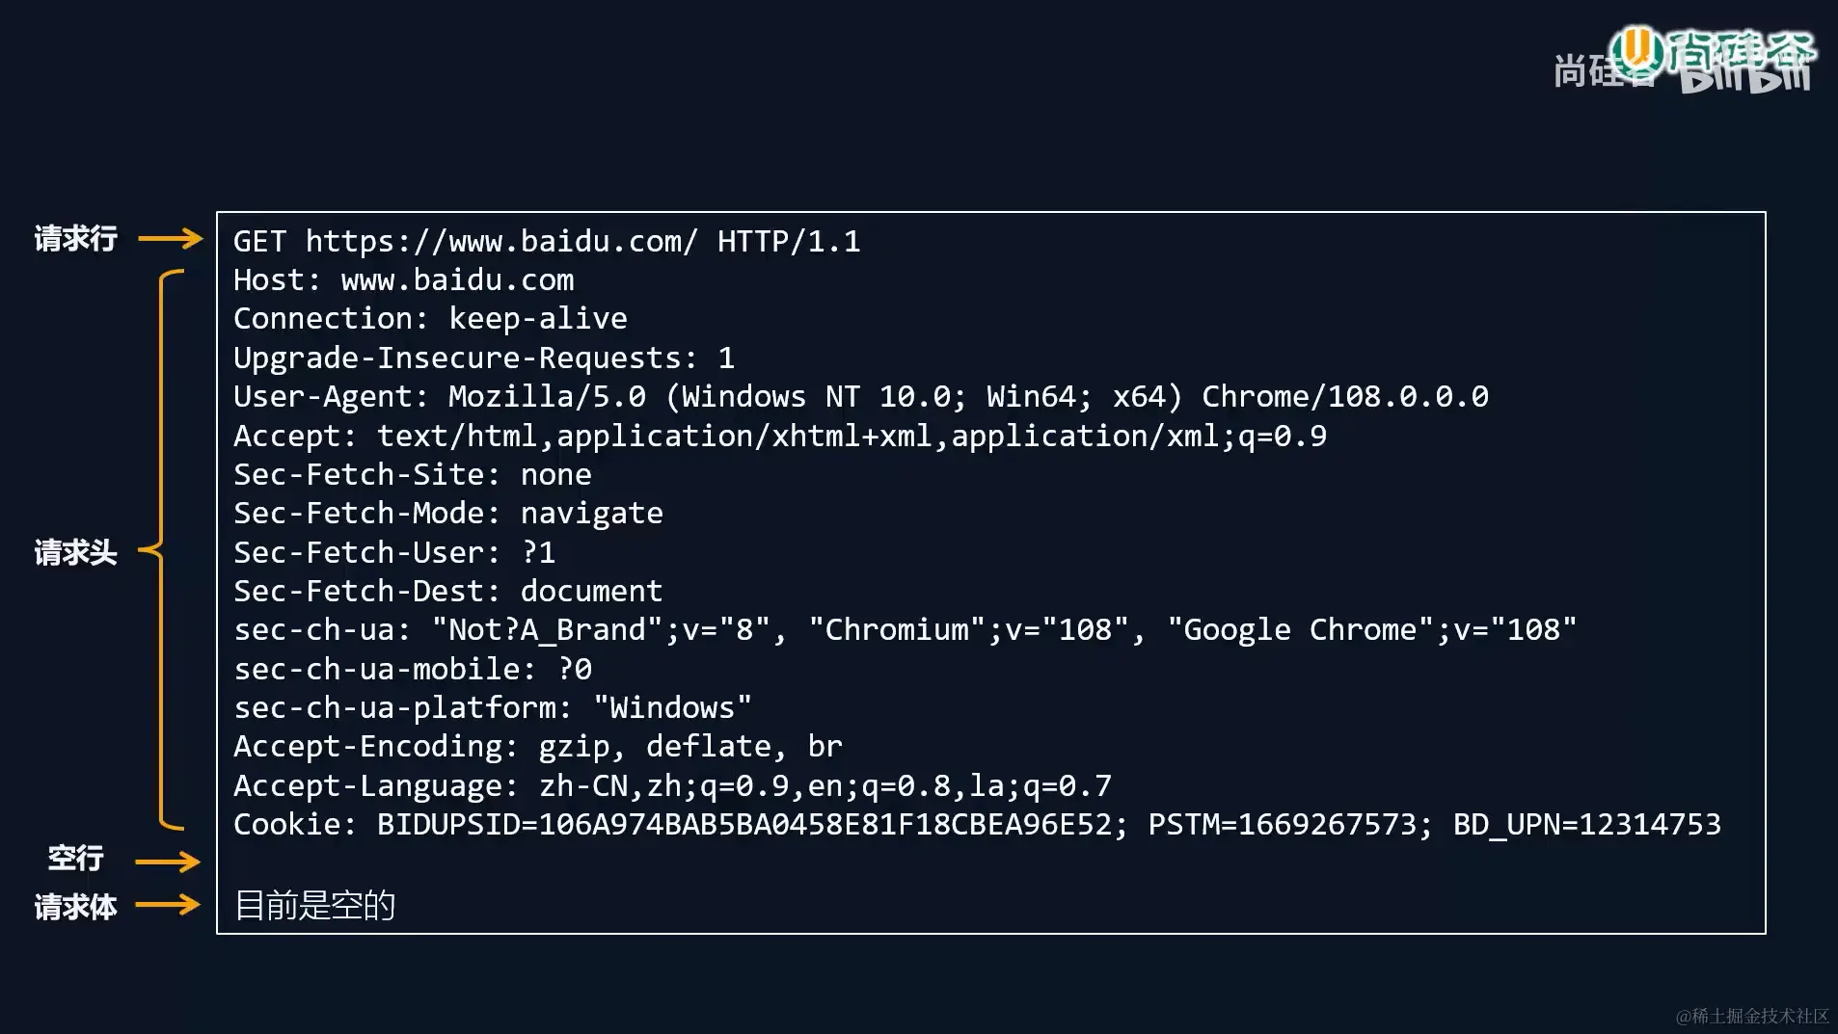Select the 请求行 label
Screen dimensions: 1838x1034
click(x=75, y=238)
